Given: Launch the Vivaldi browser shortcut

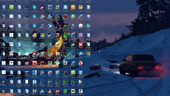Looking at the screenshot, I should pos(81,45).
